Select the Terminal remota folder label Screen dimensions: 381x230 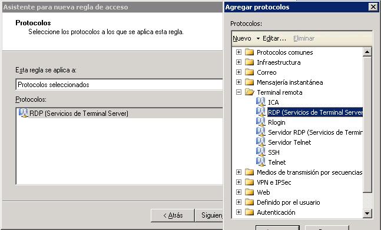click(x=280, y=92)
